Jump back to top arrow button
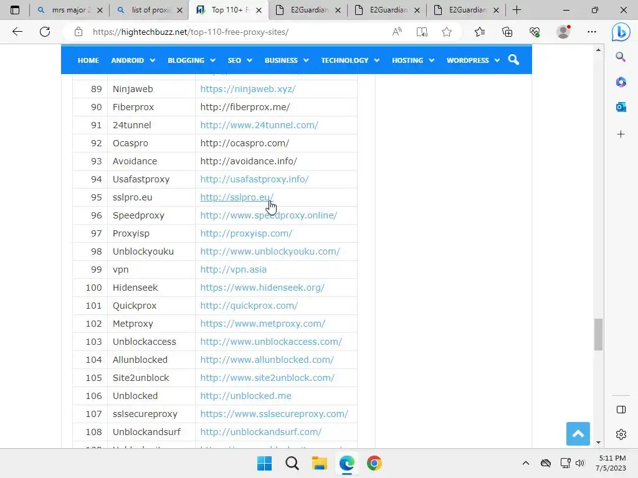This screenshot has height=478, width=638. click(578, 434)
